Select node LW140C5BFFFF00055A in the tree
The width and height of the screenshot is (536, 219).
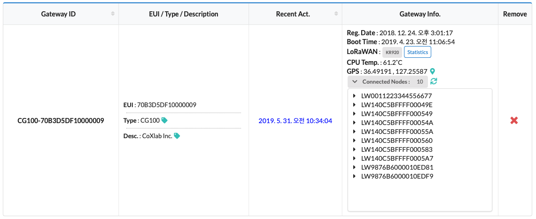(397, 132)
